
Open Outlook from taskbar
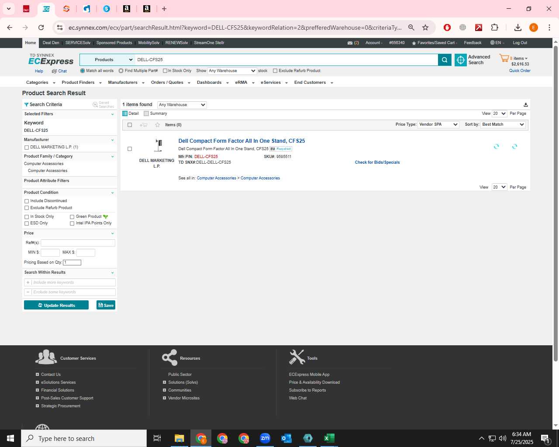pos(286,438)
